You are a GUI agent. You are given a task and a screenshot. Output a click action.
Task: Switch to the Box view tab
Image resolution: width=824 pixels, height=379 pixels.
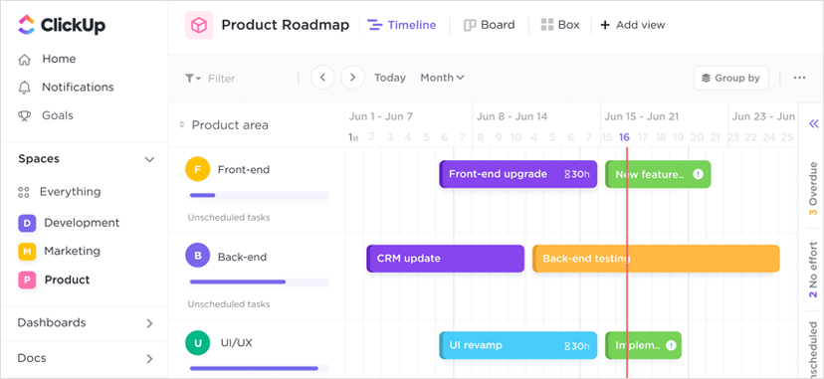coord(560,25)
